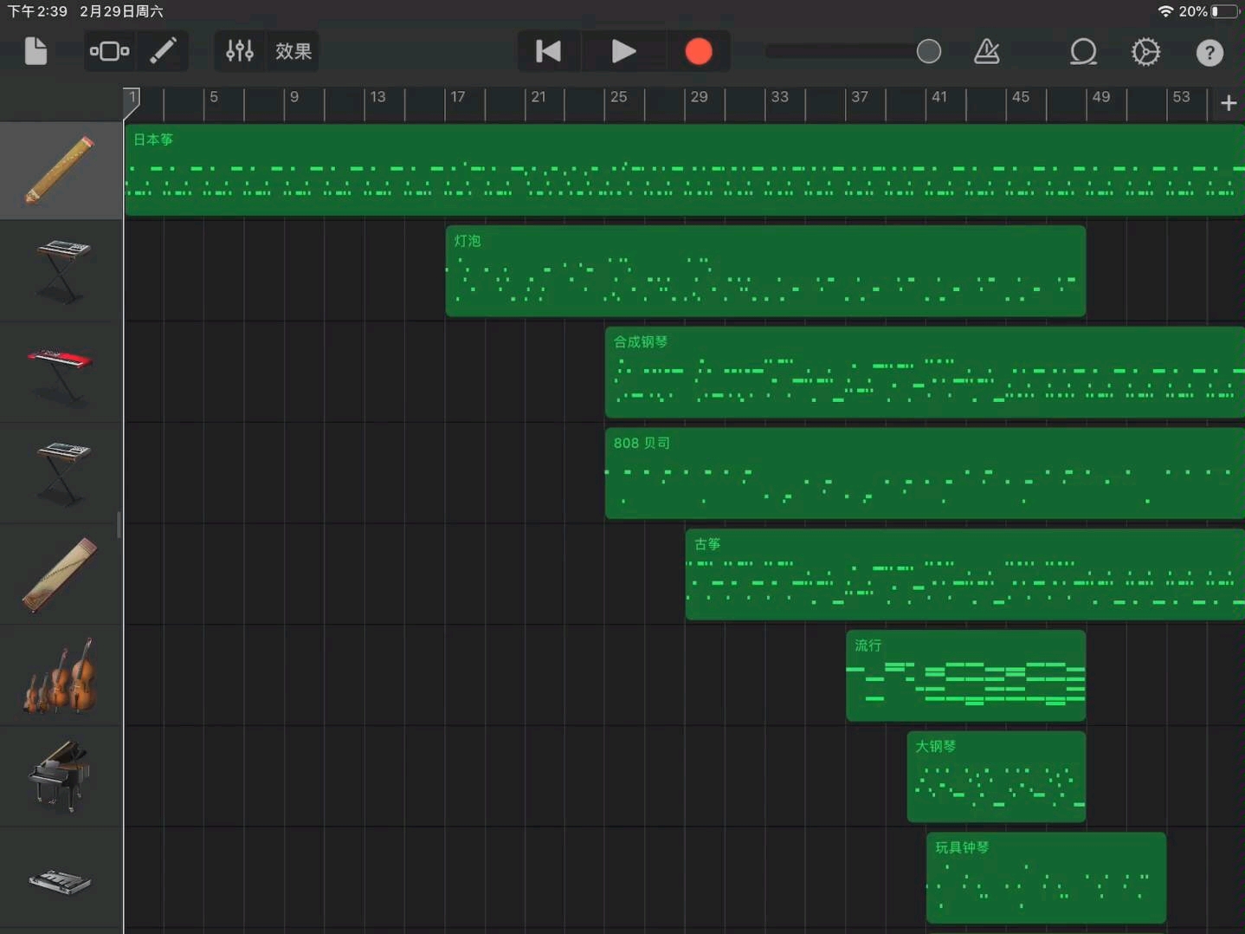
Task: Move playhead to bar 29 on ruler
Action: tap(699, 97)
